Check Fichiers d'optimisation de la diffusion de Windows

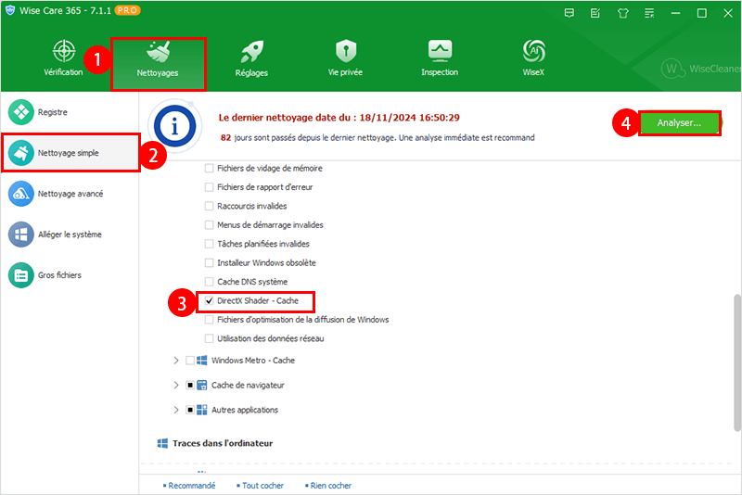[x=209, y=320]
